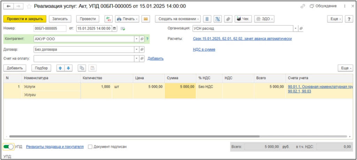Screen dimensions: 357x160
Task: Click the Дт/Кт postings icon
Action: click(x=108, y=19)
